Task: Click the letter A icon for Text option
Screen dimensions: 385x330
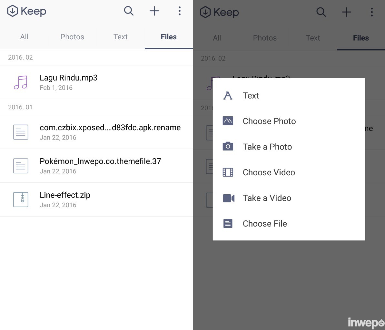Action: tap(228, 95)
